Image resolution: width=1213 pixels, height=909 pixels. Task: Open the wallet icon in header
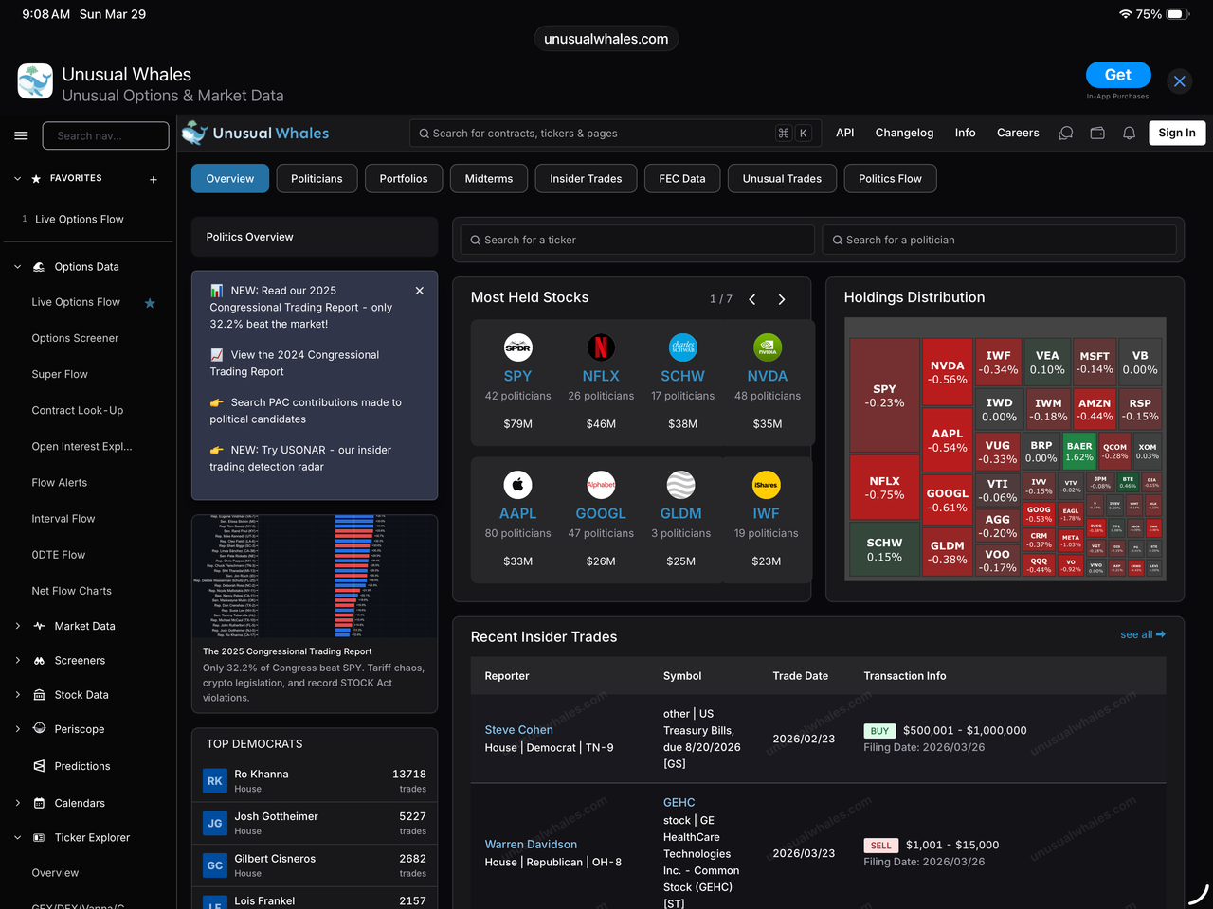[1097, 134]
